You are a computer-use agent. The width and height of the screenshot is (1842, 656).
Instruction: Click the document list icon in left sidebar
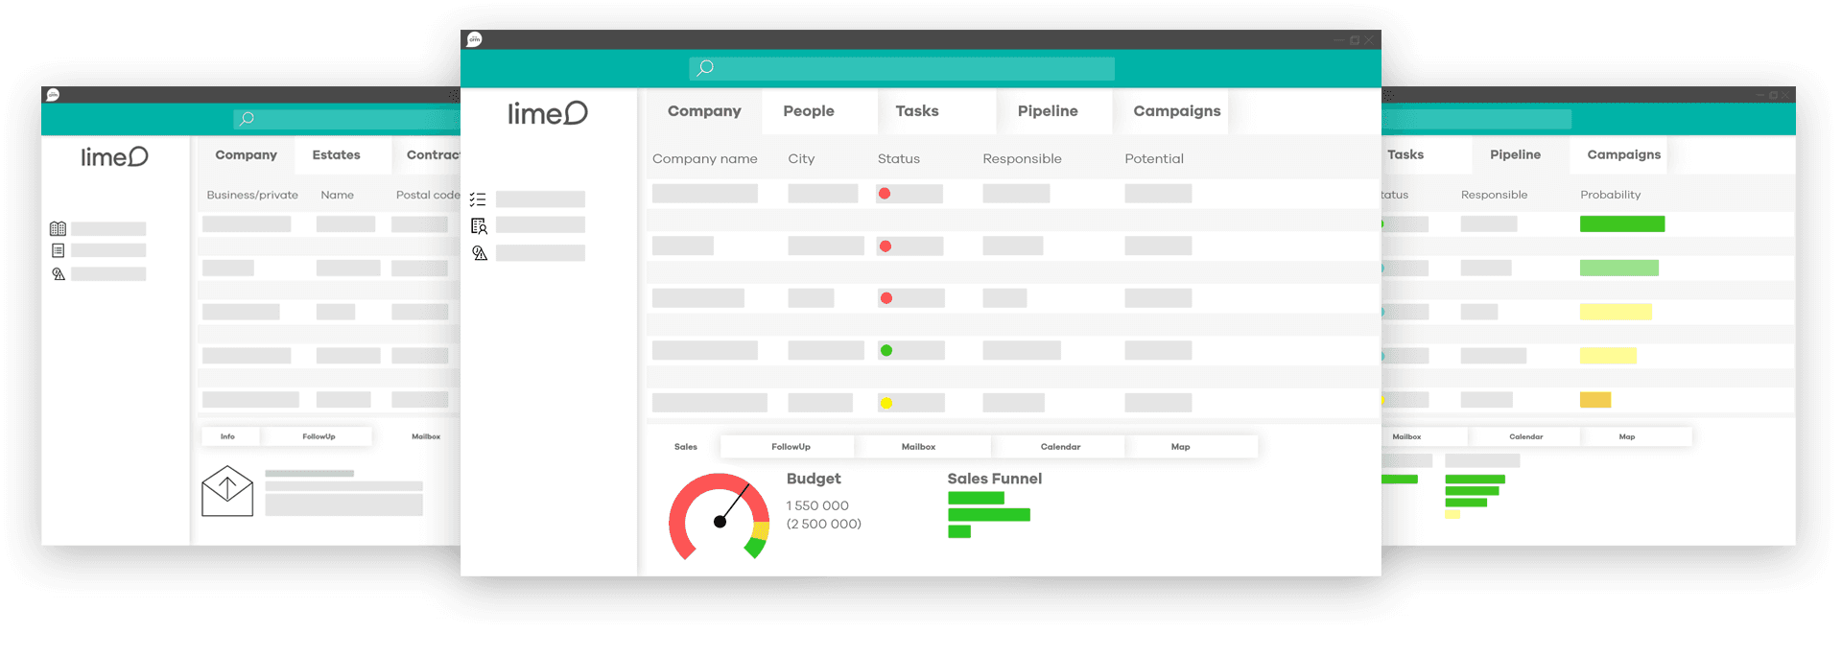pyautogui.click(x=58, y=250)
